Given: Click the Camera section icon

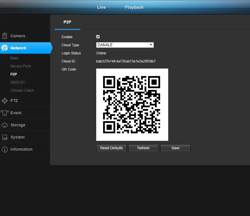Looking at the screenshot, I should tap(5, 36).
